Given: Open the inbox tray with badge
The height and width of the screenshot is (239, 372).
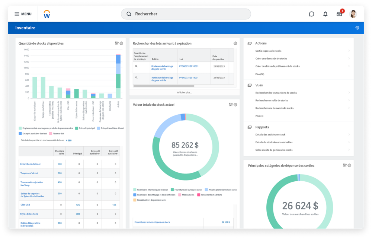Looking at the screenshot, I should click(339, 14).
